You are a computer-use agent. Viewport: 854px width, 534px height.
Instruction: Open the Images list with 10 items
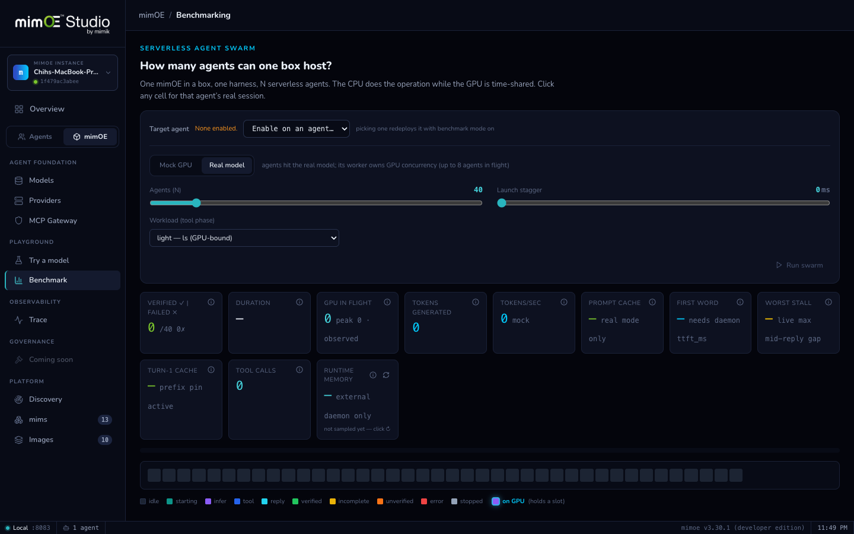coord(63,440)
